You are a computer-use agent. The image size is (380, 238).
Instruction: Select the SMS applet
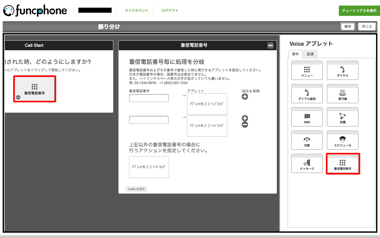(307, 117)
